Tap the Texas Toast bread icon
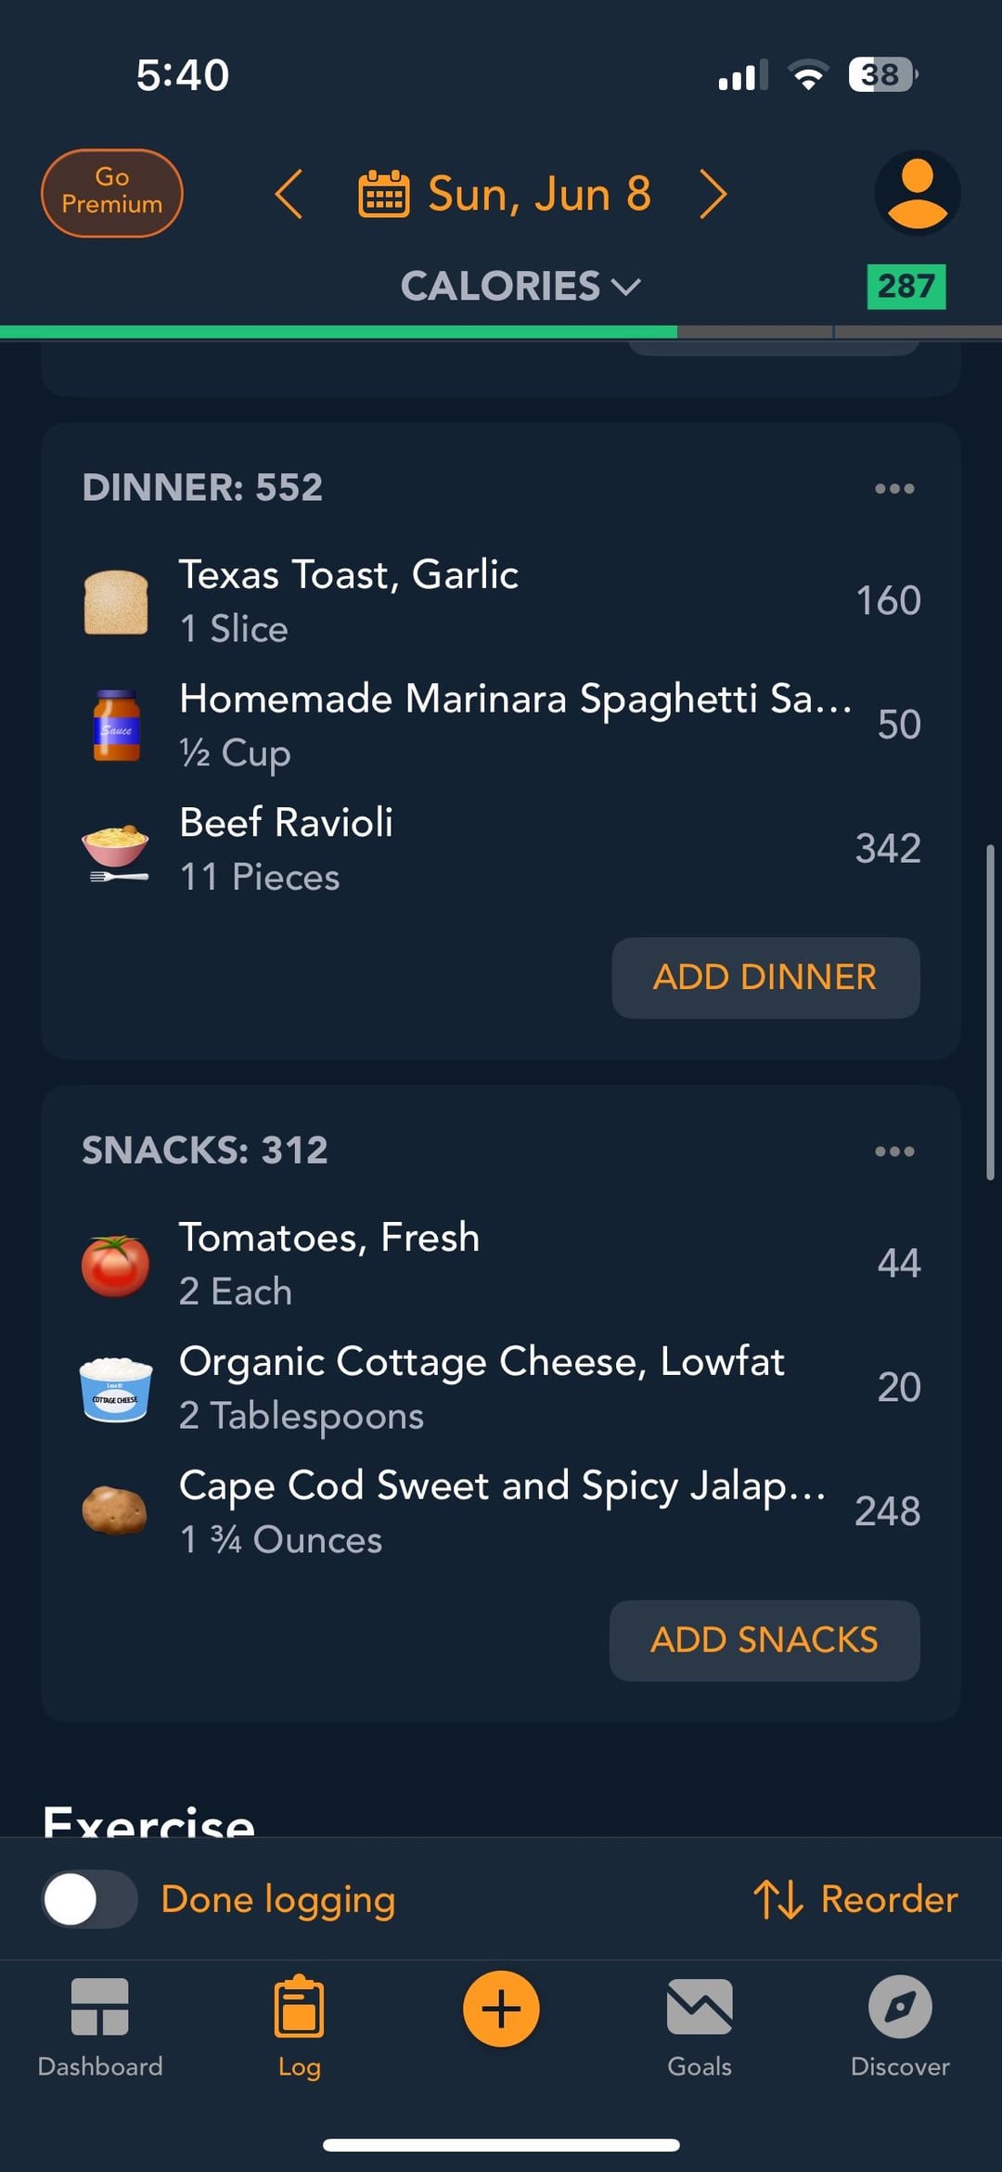This screenshot has width=1002, height=2172. [x=116, y=602]
